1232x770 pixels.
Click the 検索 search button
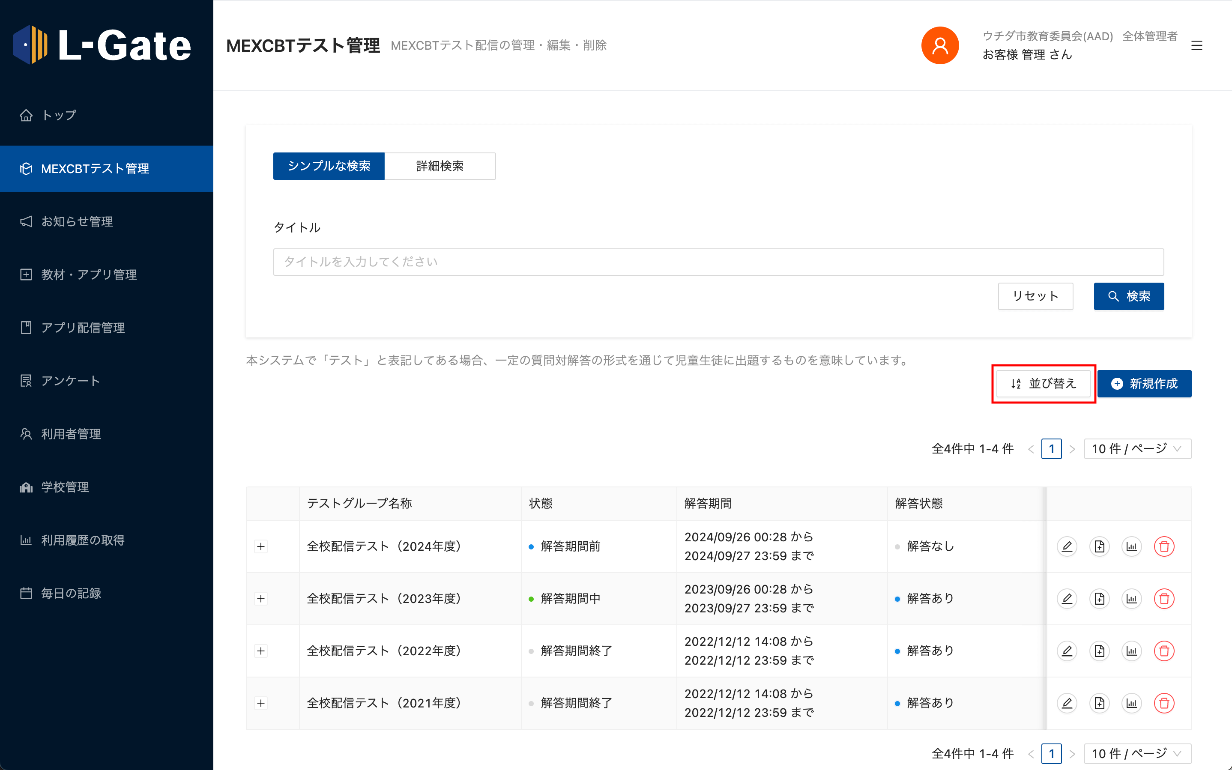tap(1129, 296)
